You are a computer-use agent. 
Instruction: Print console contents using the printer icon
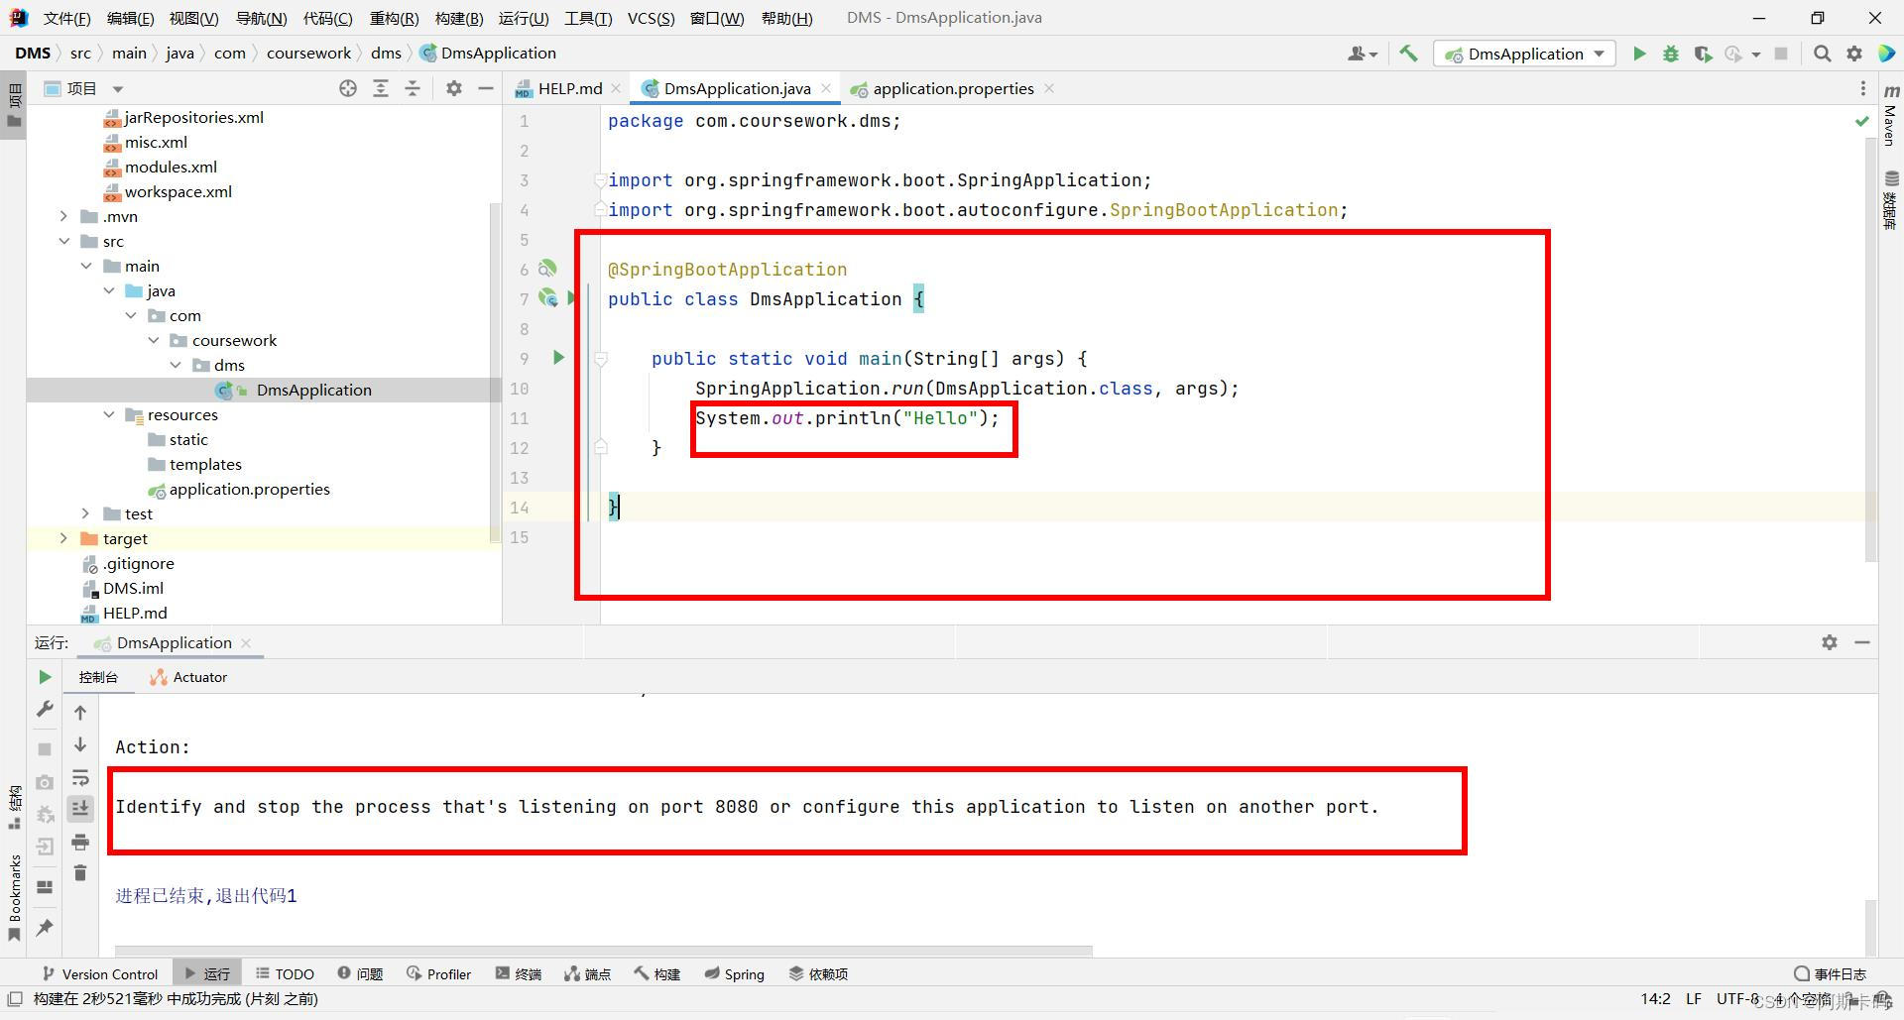click(81, 842)
